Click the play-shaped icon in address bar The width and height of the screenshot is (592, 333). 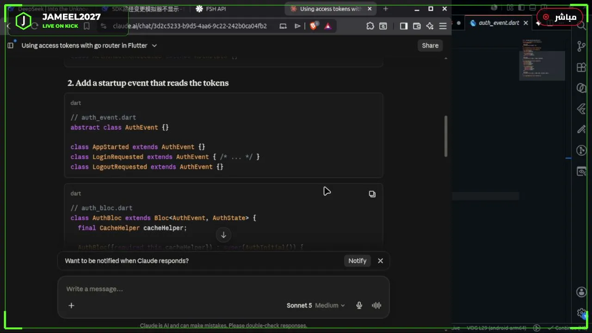click(x=297, y=26)
